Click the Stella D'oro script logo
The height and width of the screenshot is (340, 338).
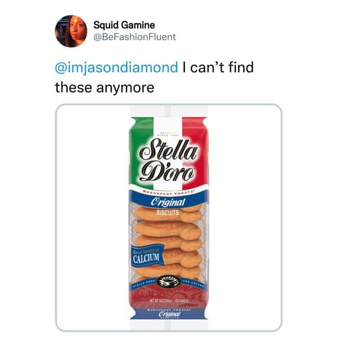coord(169,161)
